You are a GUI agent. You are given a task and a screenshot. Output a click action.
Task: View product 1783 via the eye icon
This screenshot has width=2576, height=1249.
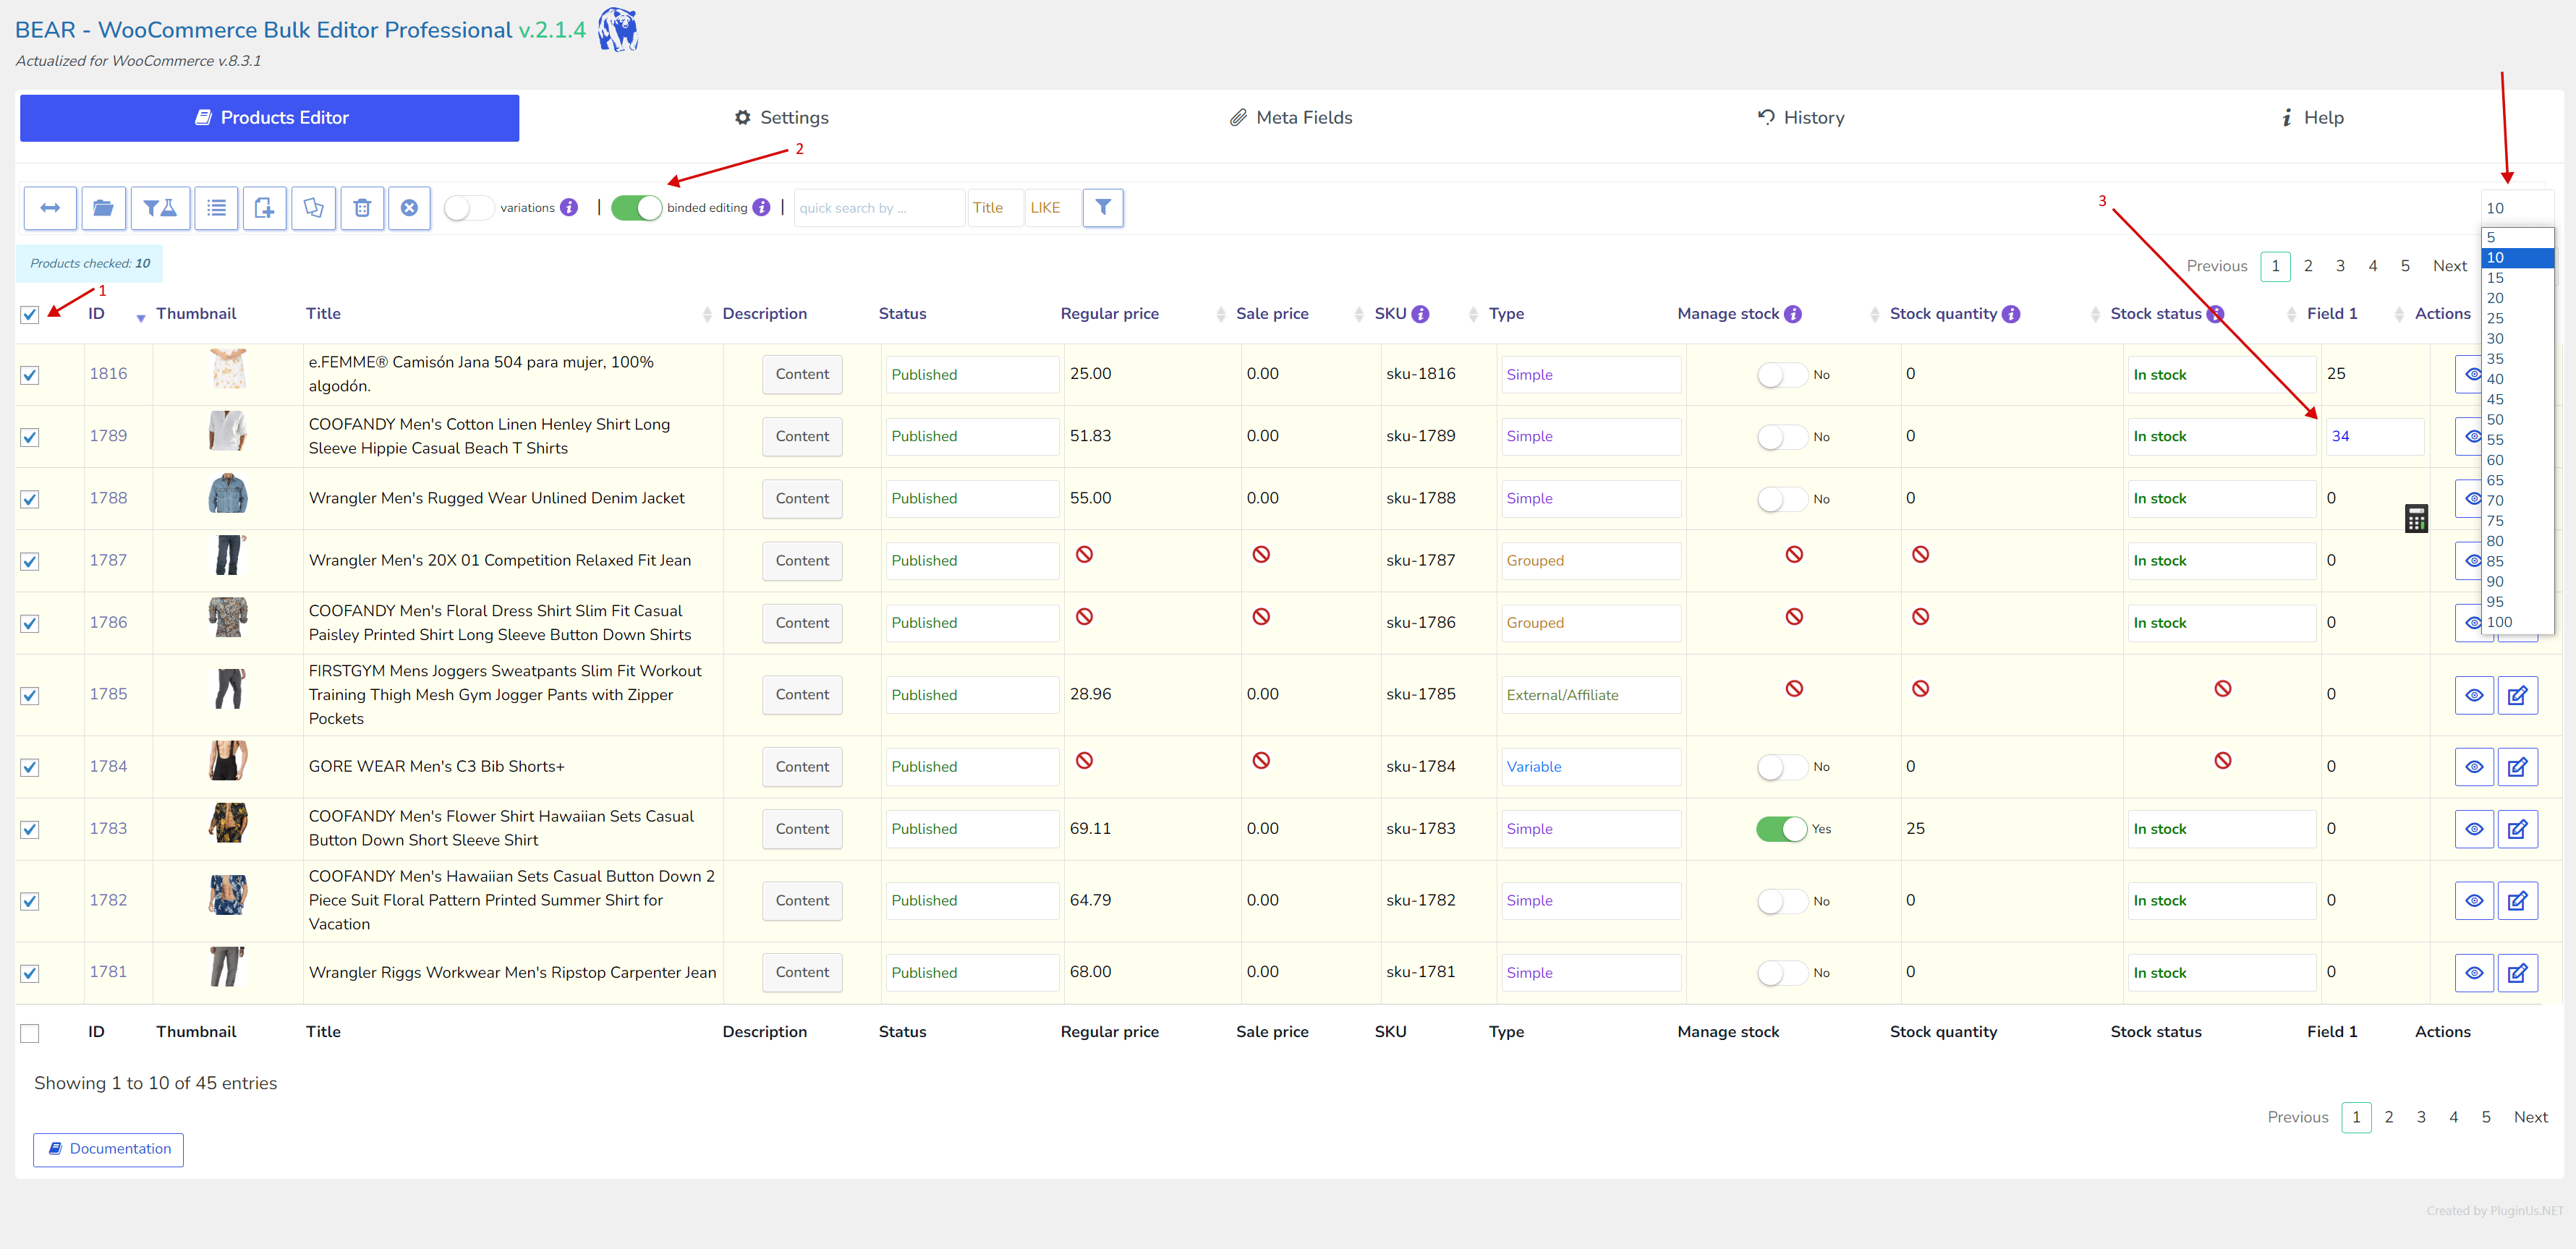point(2474,829)
